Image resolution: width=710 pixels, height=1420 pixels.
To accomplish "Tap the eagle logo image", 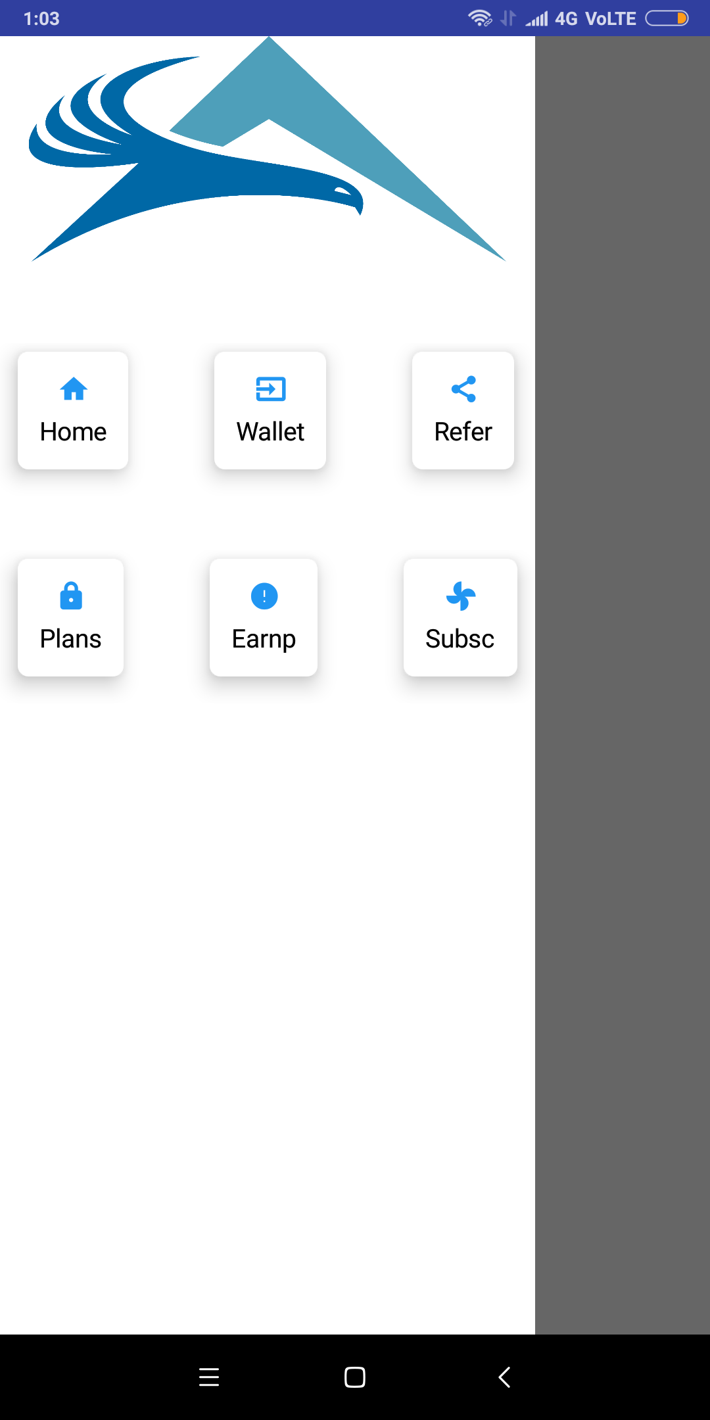I will (x=268, y=149).
